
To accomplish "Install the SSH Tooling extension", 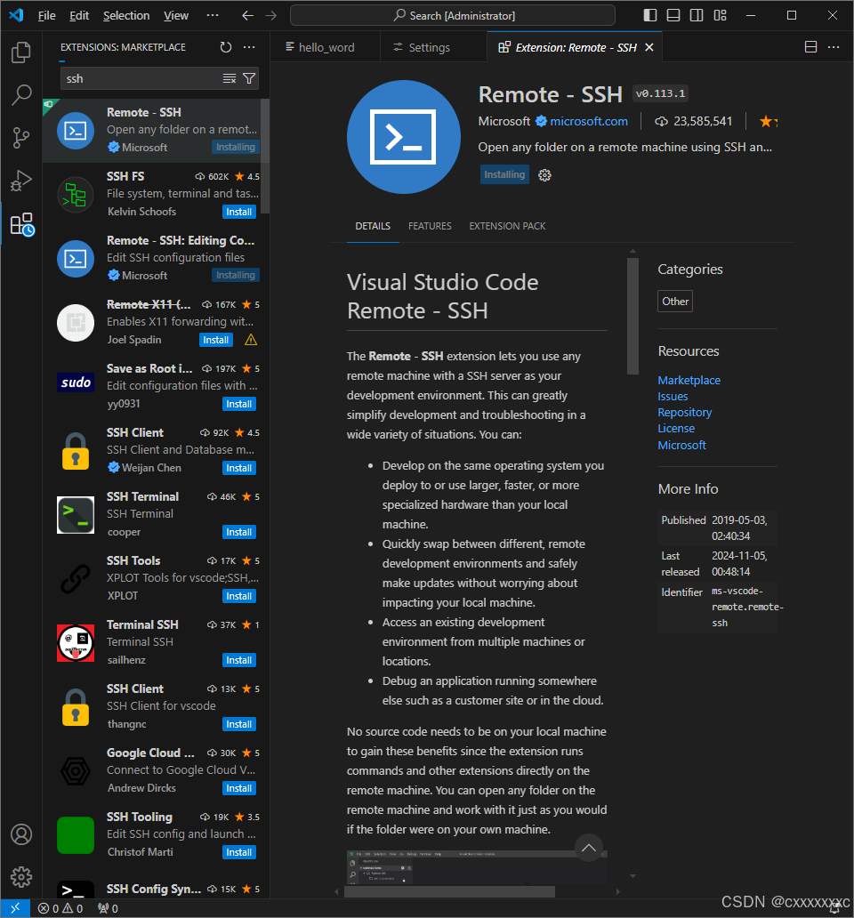I will (238, 852).
